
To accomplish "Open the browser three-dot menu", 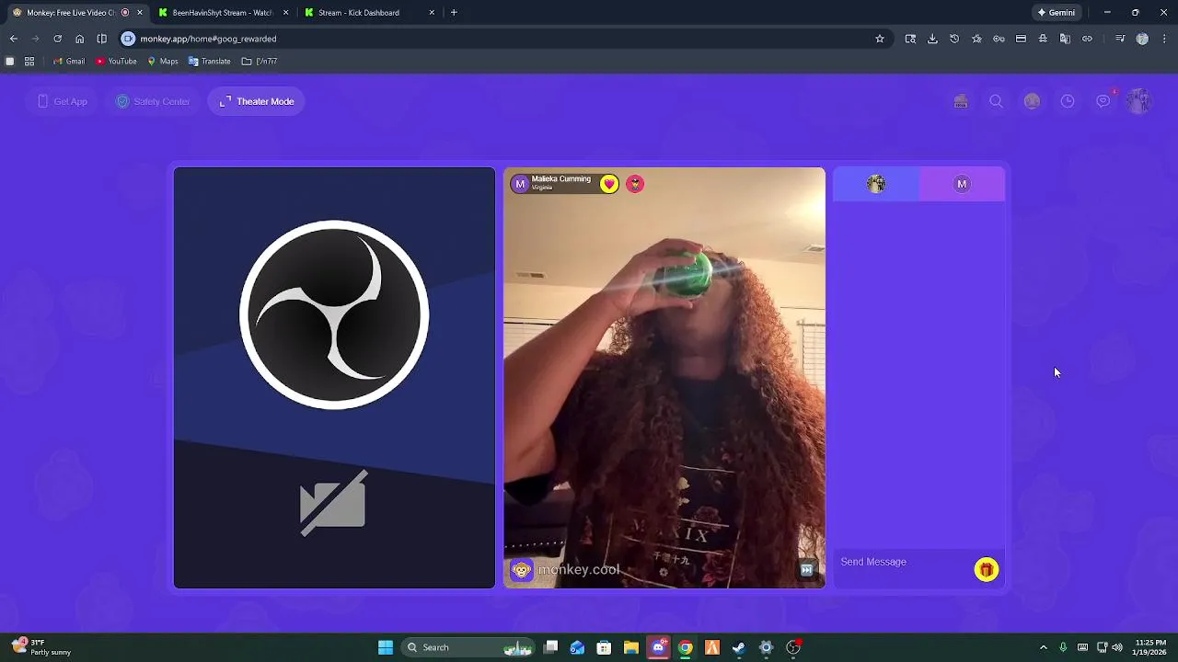I will click(x=1164, y=39).
